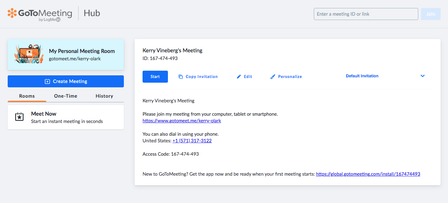Click the Personalize brush icon

pos(273,77)
